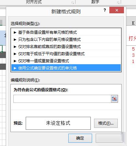Select column K header

pos(133,23)
